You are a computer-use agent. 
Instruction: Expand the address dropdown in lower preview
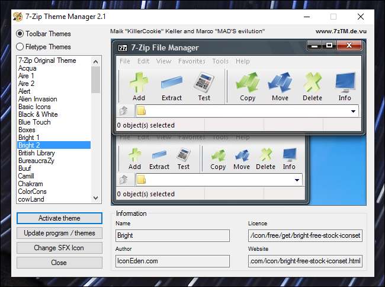[297, 180]
